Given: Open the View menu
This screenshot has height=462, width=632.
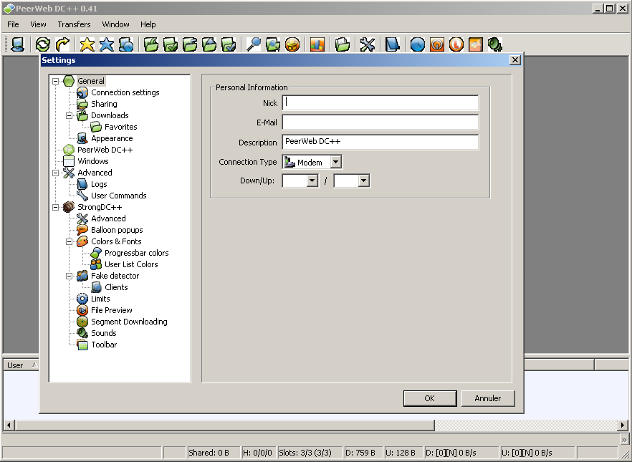Looking at the screenshot, I should pyautogui.click(x=38, y=24).
